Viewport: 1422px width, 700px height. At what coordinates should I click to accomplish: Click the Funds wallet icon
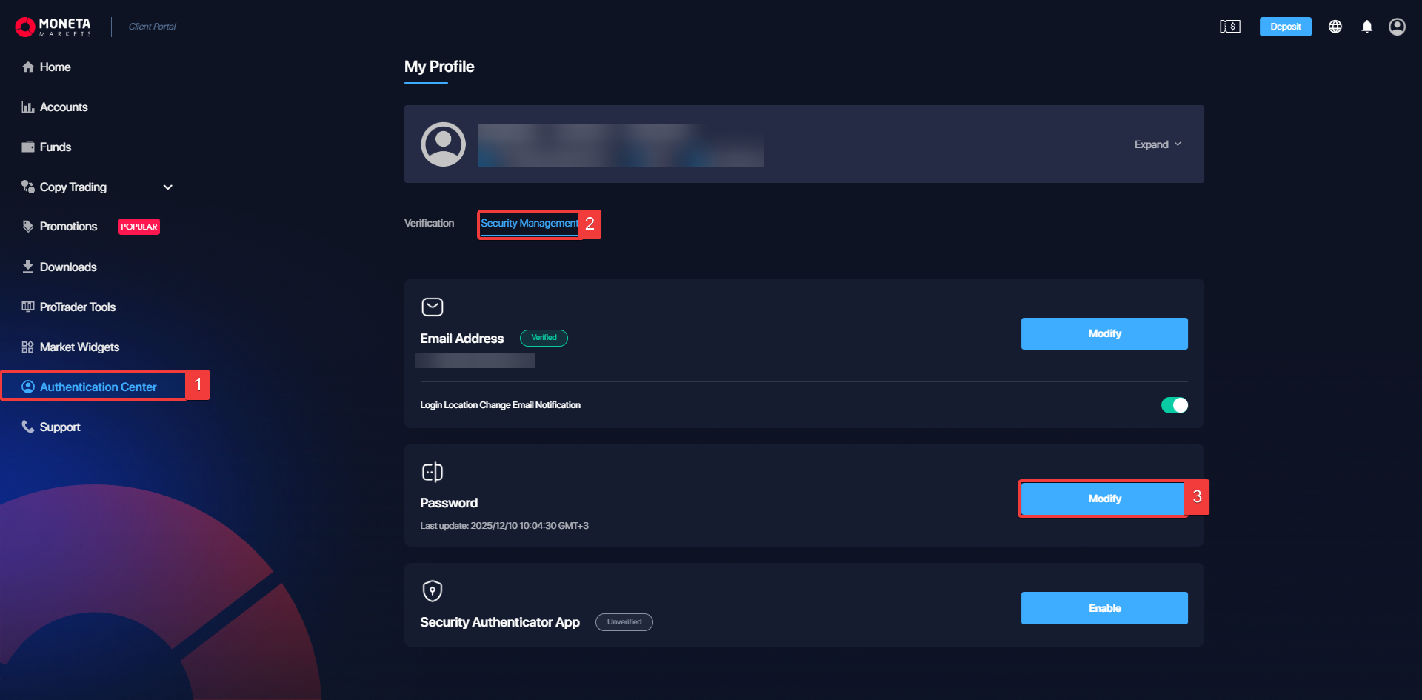click(28, 147)
